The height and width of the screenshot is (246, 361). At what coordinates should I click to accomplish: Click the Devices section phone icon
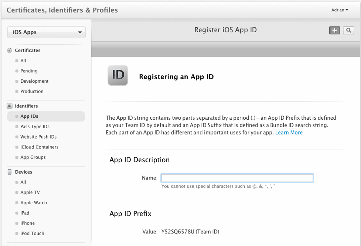point(10,172)
